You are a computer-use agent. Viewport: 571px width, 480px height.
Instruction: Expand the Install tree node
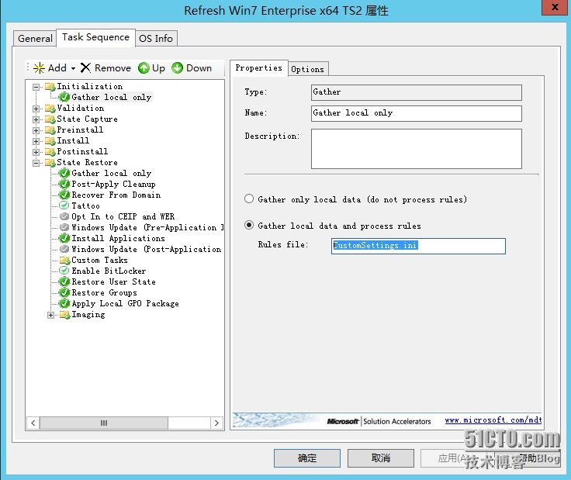(x=36, y=141)
